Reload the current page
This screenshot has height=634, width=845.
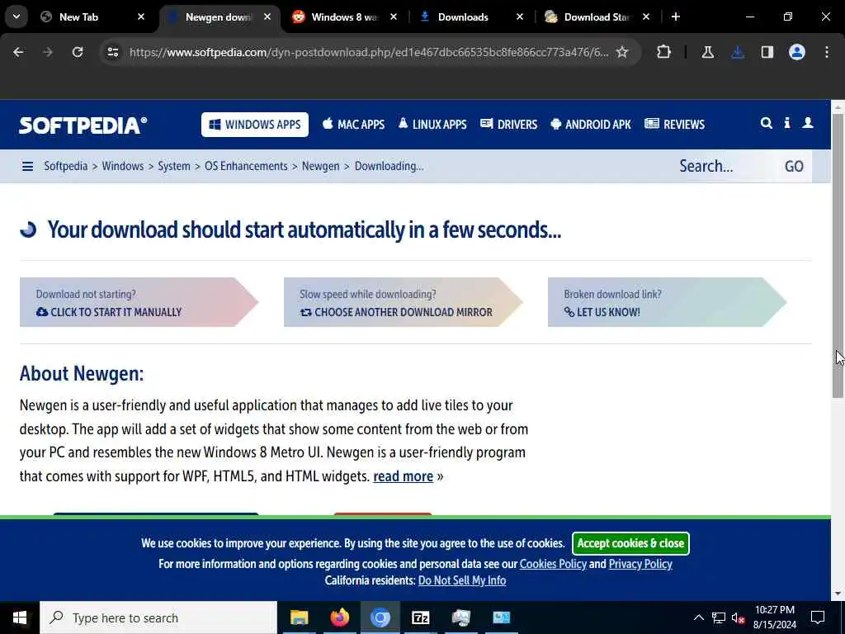[78, 52]
